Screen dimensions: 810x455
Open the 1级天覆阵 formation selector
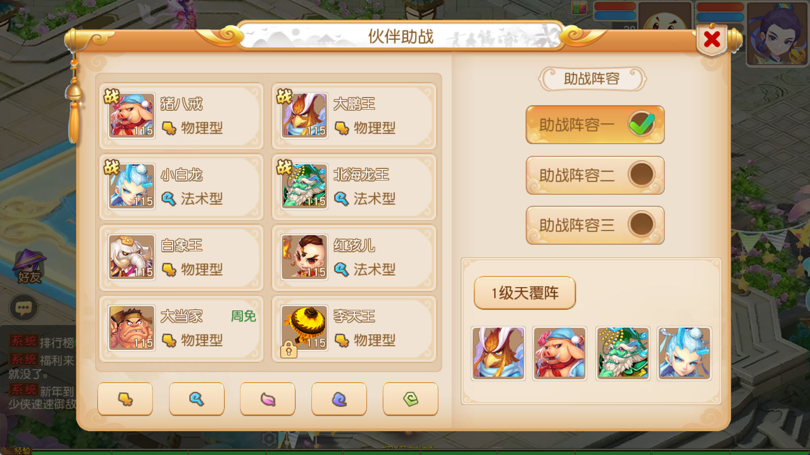(525, 293)
